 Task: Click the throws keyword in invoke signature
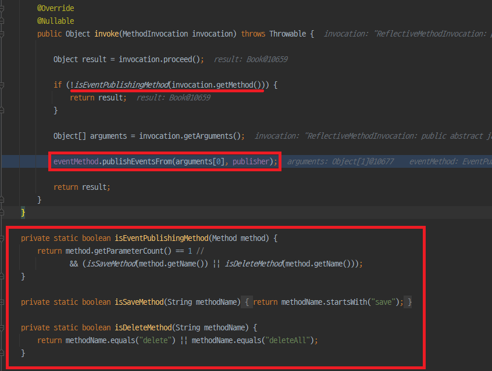pos(253,34)
